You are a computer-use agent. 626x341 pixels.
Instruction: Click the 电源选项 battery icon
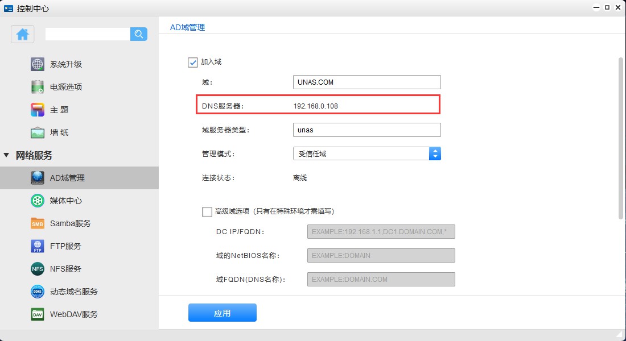coord(38,87)
